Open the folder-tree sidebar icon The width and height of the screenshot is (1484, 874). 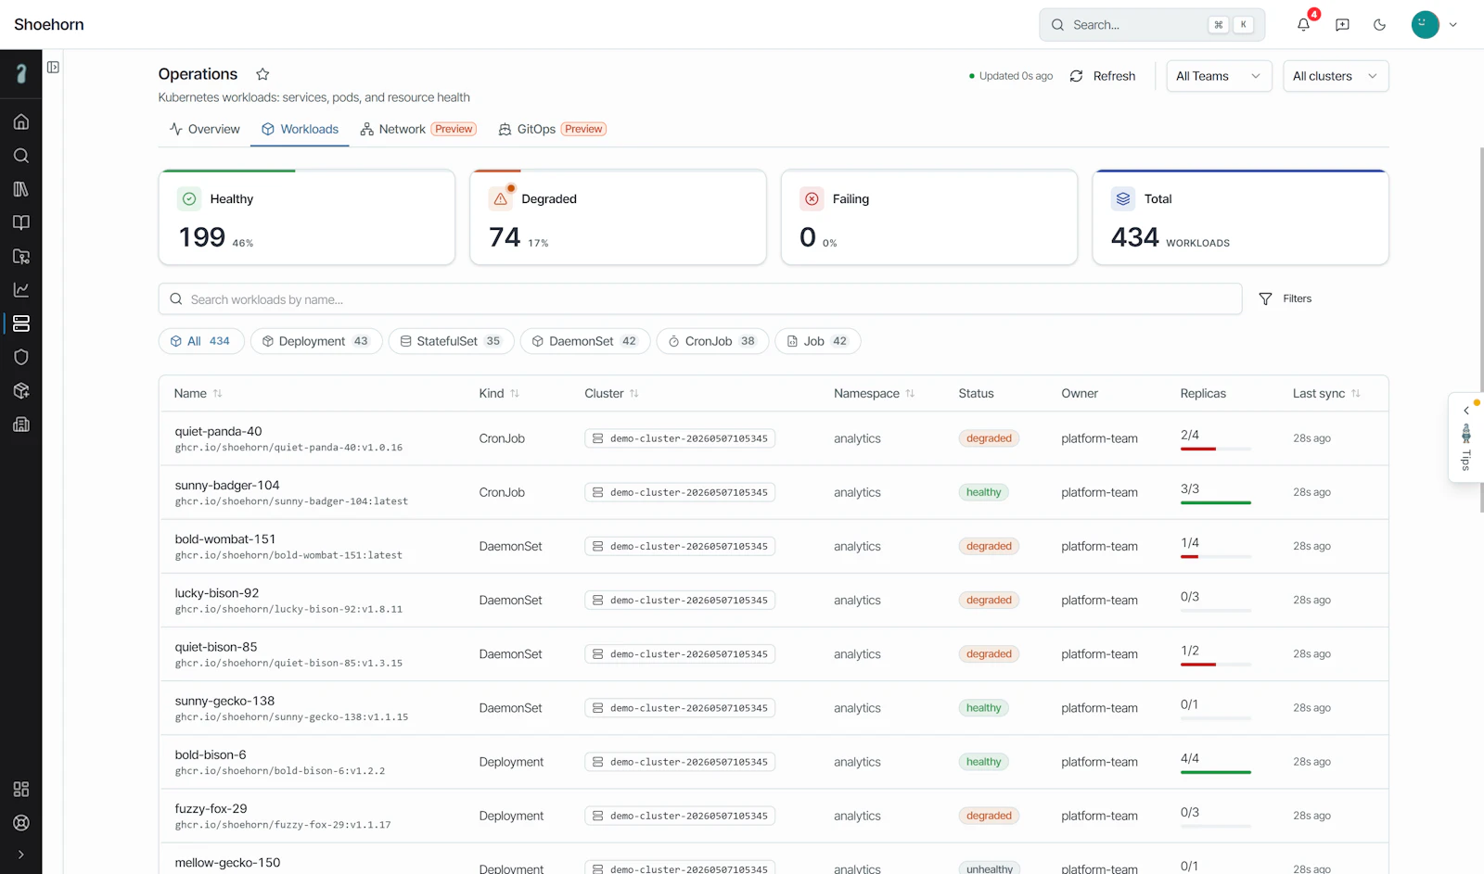coord(21,256)
